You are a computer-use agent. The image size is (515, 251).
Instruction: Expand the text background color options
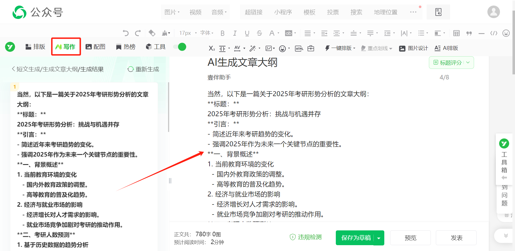[295, 33]
